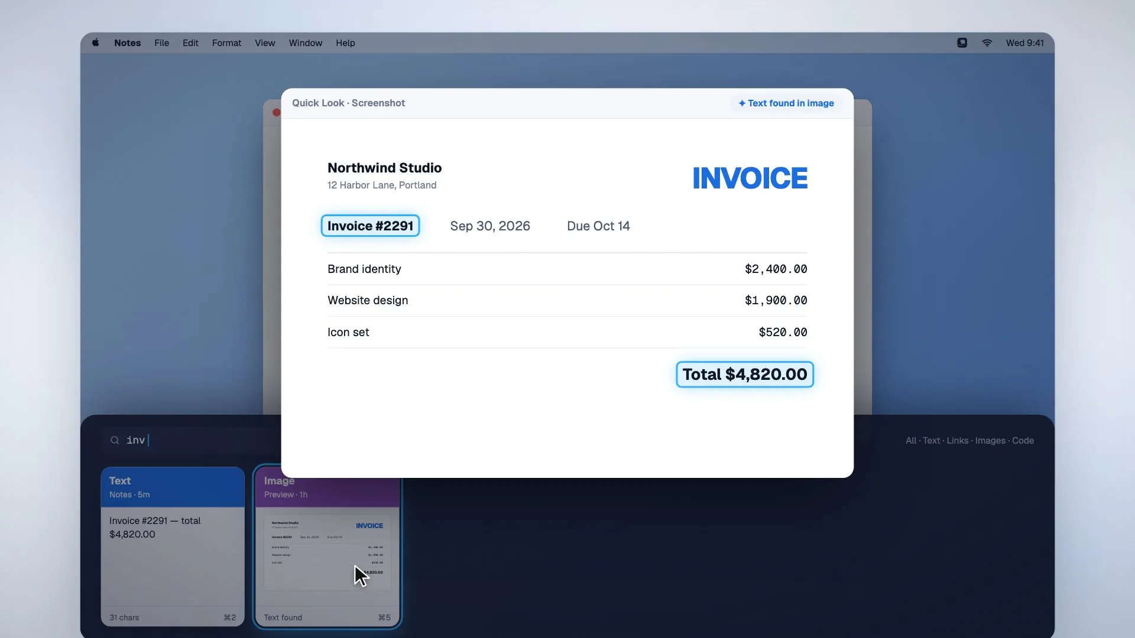Select the Links filter
The image size is (1135, 638).
(957, 441)
